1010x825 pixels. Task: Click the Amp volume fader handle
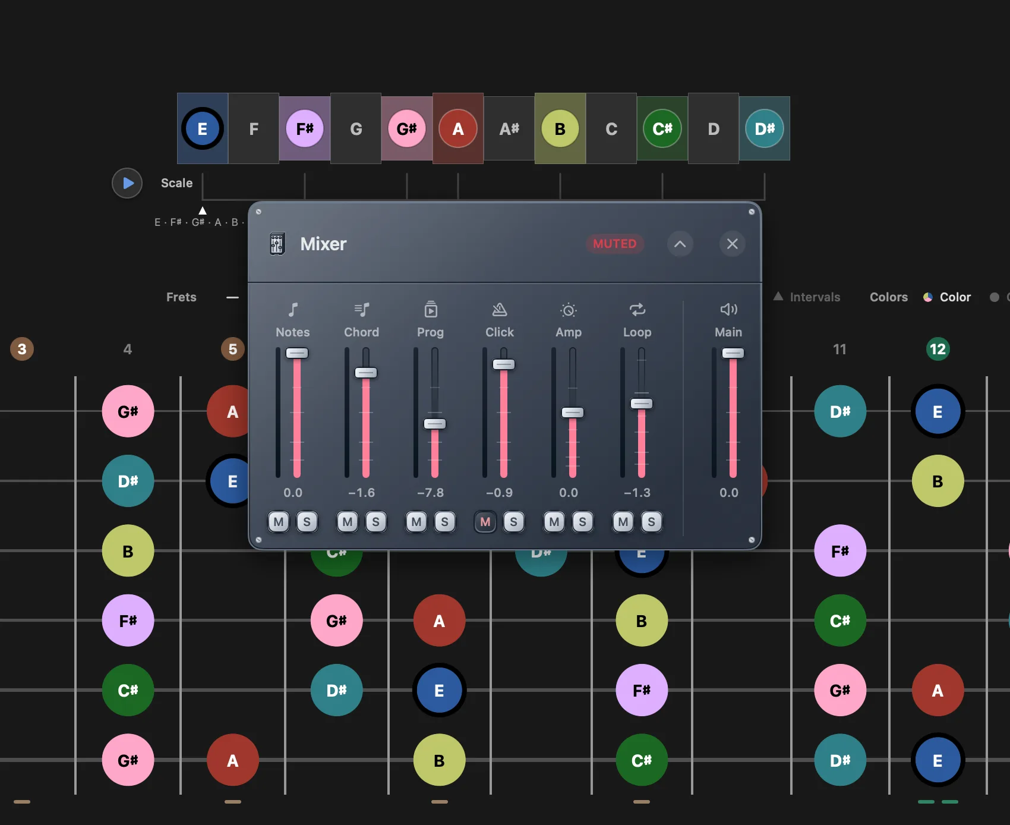(x=573, y=413)
